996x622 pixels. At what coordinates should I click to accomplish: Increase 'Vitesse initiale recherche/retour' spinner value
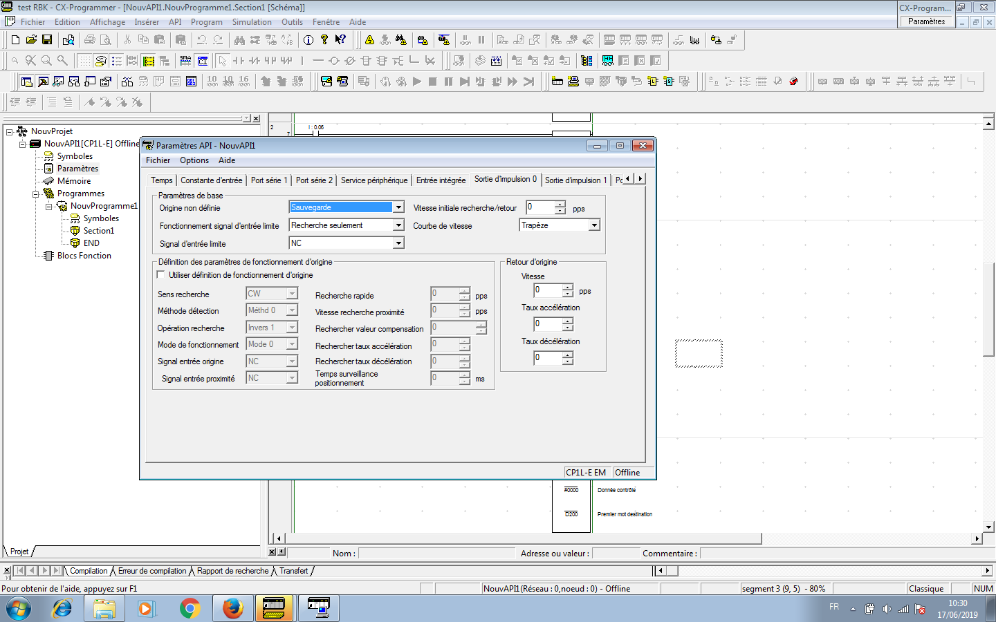point(560,205)
